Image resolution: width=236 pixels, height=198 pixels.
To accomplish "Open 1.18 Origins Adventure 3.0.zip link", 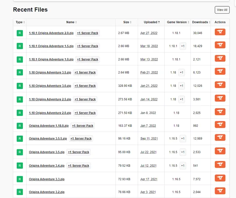I will (50, 86).
